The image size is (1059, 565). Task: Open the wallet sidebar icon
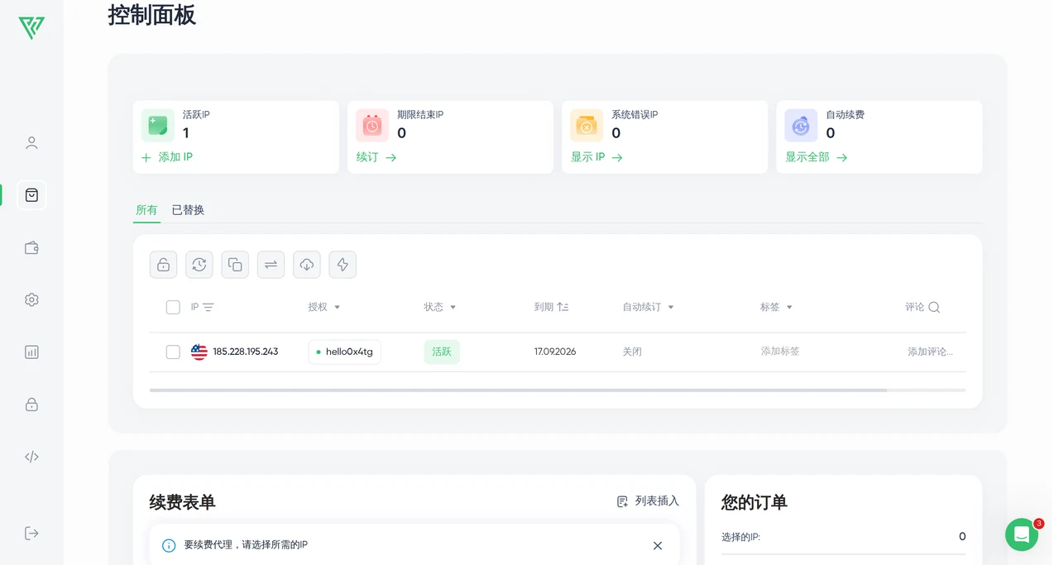[31, 247]
